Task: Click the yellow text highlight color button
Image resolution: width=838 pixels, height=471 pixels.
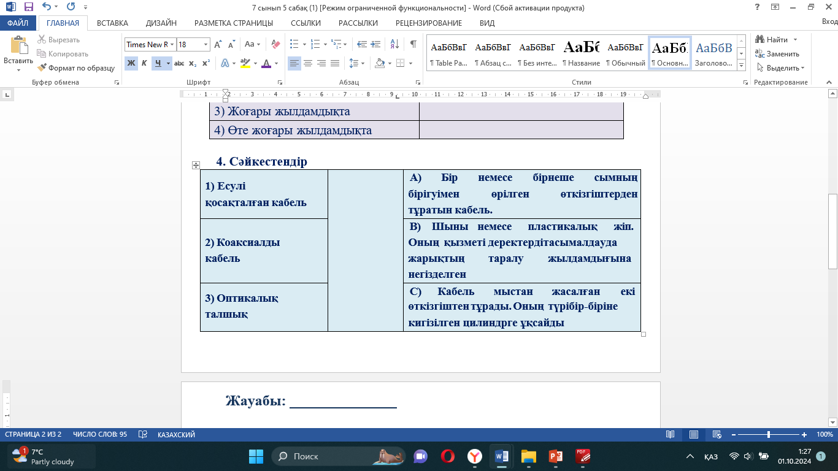Action: pyautogui.click(x=245, y=63)
